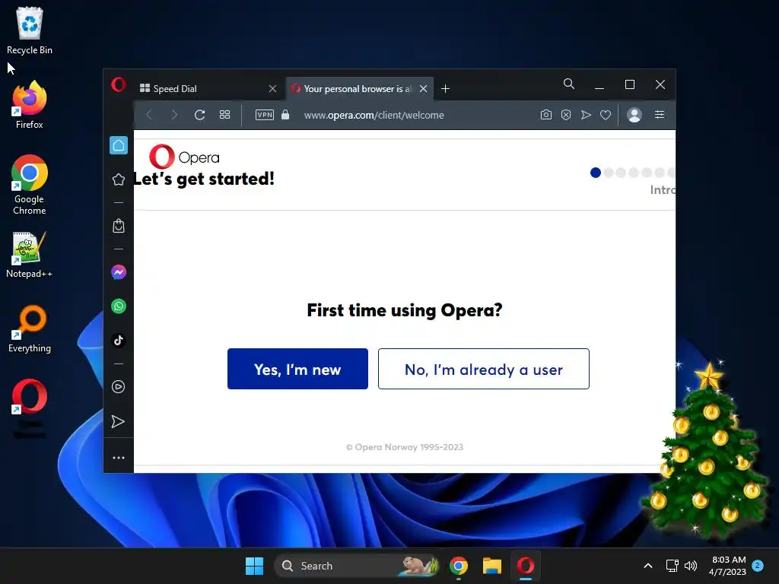Select the first blue progress dot
Viewport: 779px width, 584px height.
click(x=595, y=173)
